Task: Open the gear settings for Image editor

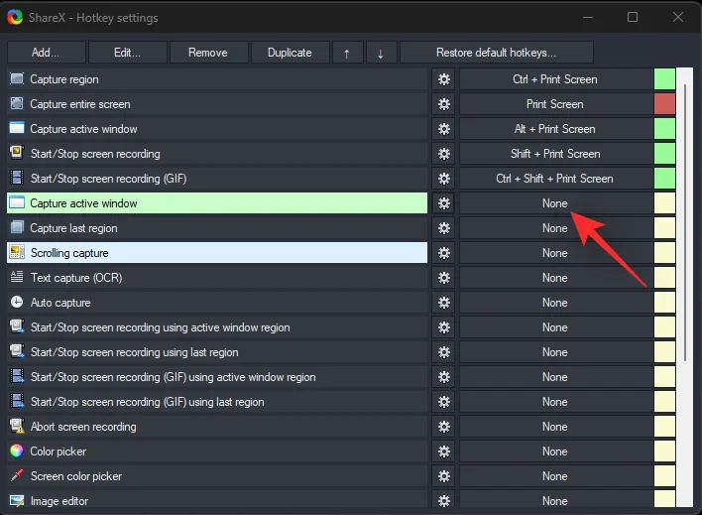Action: (443, 501)
